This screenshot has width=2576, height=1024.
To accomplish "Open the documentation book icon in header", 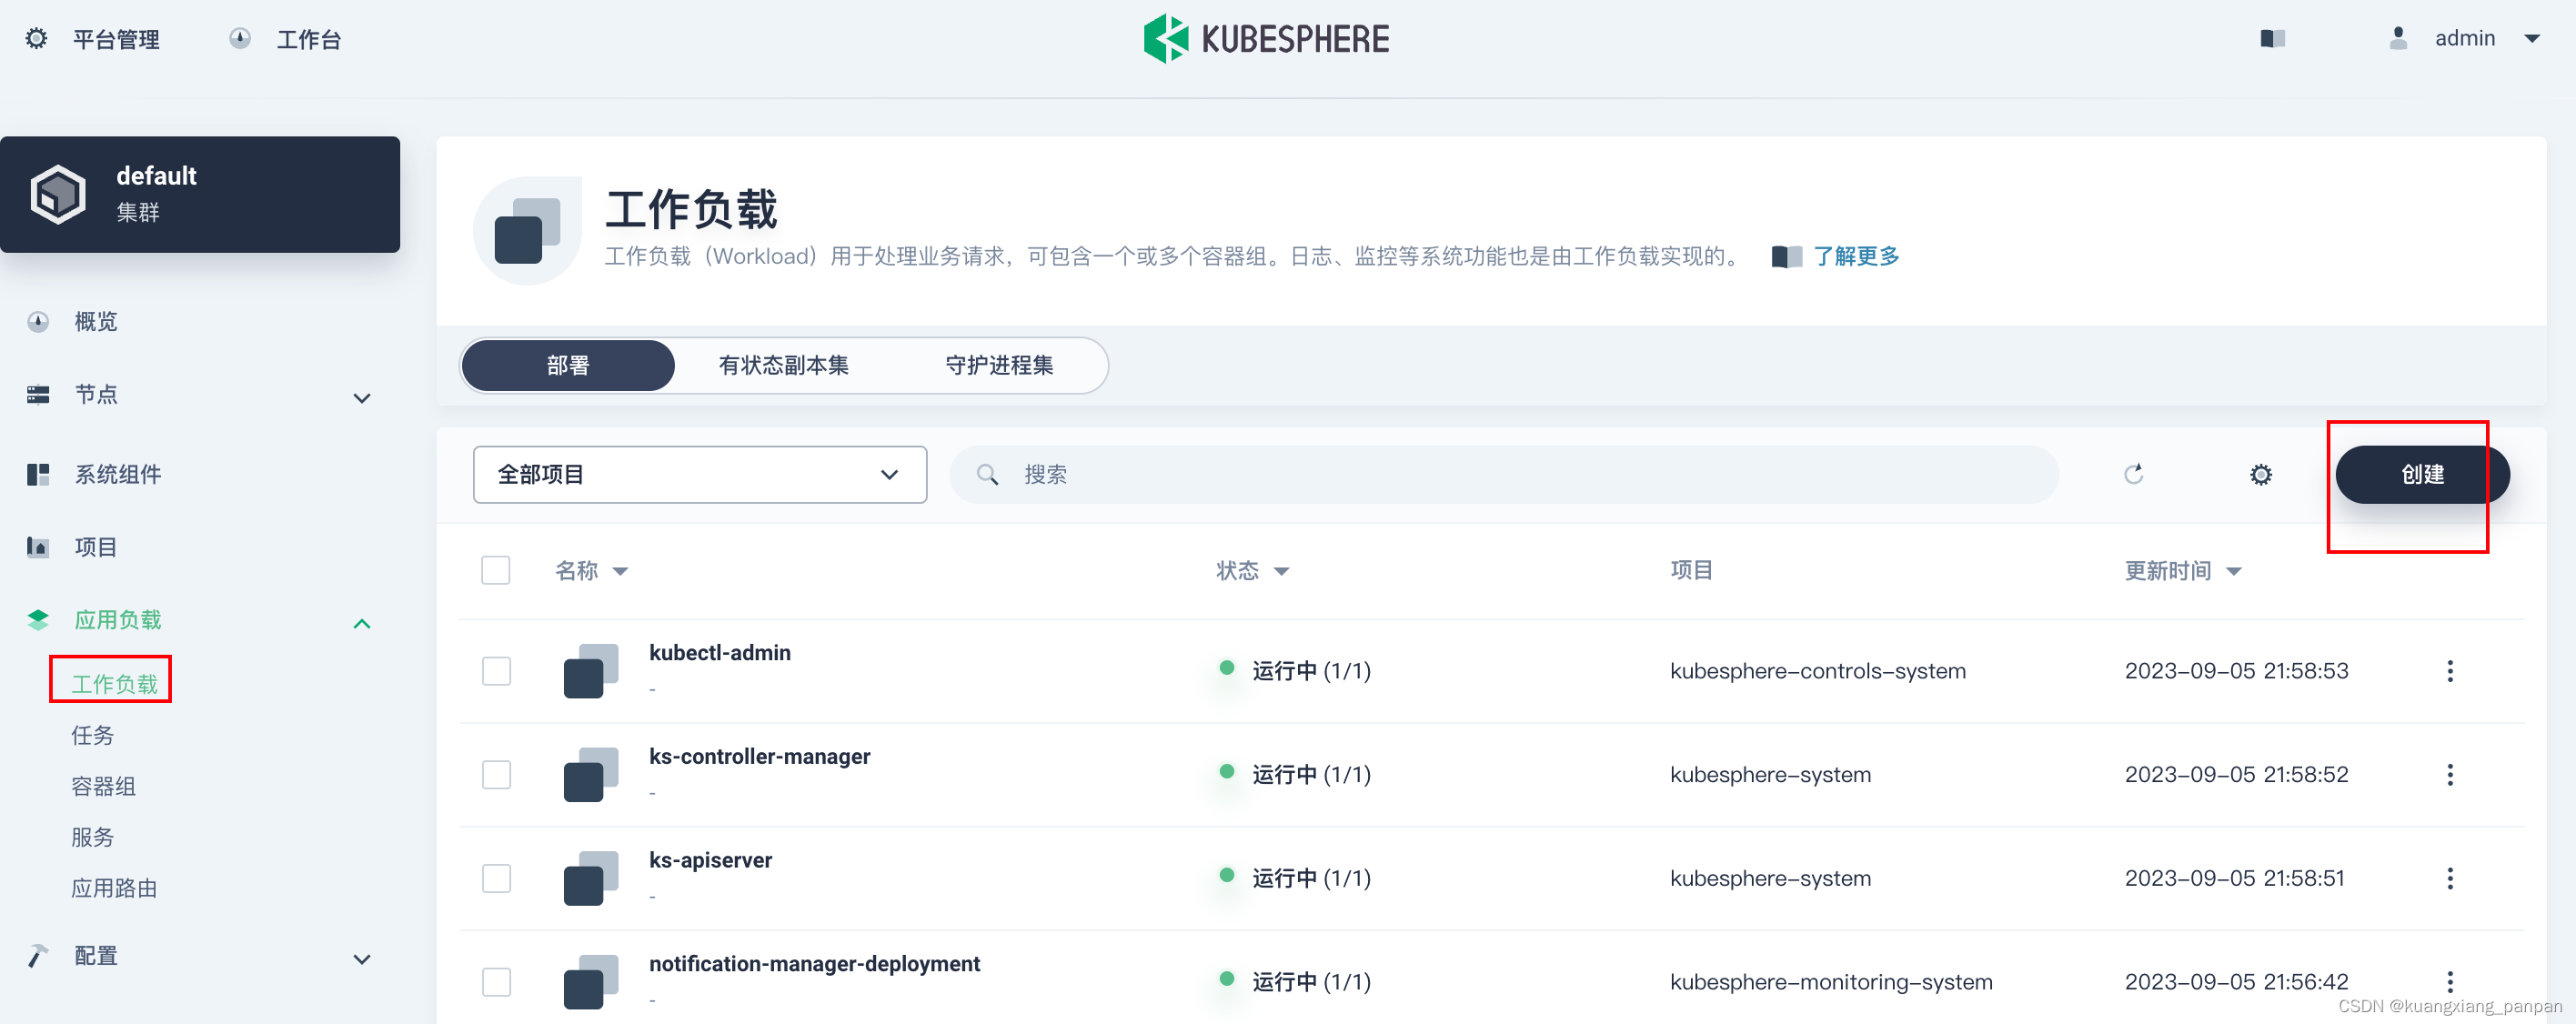I will [x=2272, y=39].
